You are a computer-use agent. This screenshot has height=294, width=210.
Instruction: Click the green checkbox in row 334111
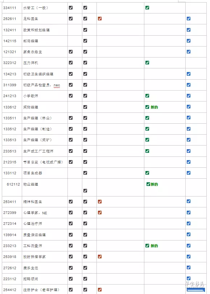coord(147,8)
